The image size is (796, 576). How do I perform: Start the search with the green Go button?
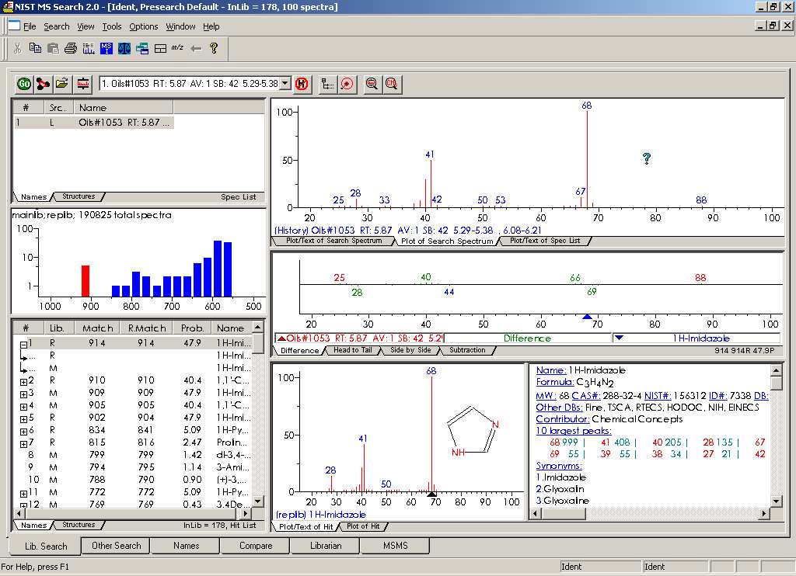coord(24,84)
